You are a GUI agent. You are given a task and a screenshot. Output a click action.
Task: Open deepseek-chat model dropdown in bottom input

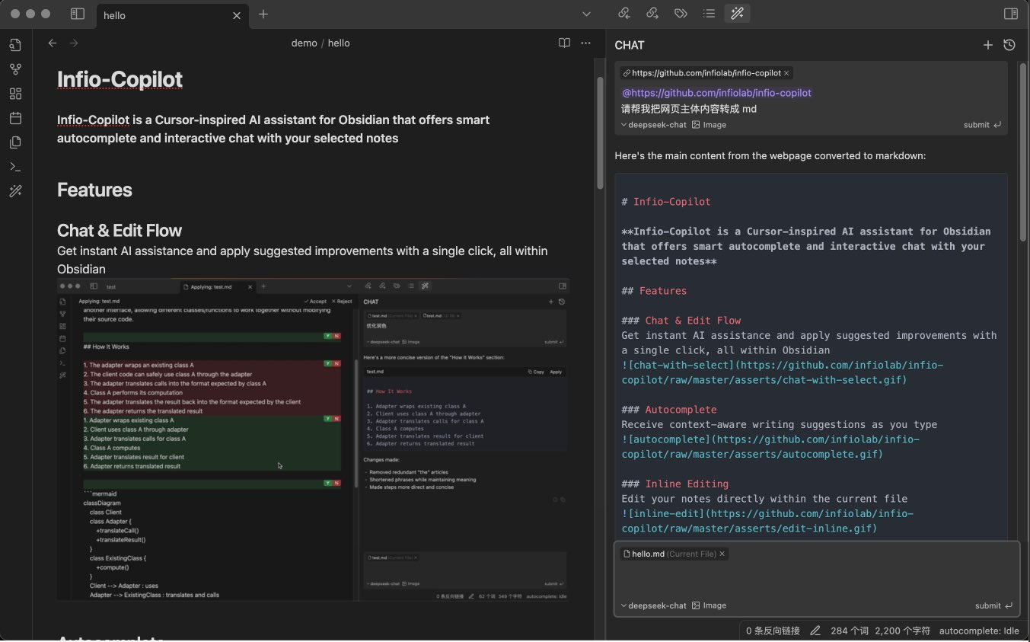coord(653,605)
